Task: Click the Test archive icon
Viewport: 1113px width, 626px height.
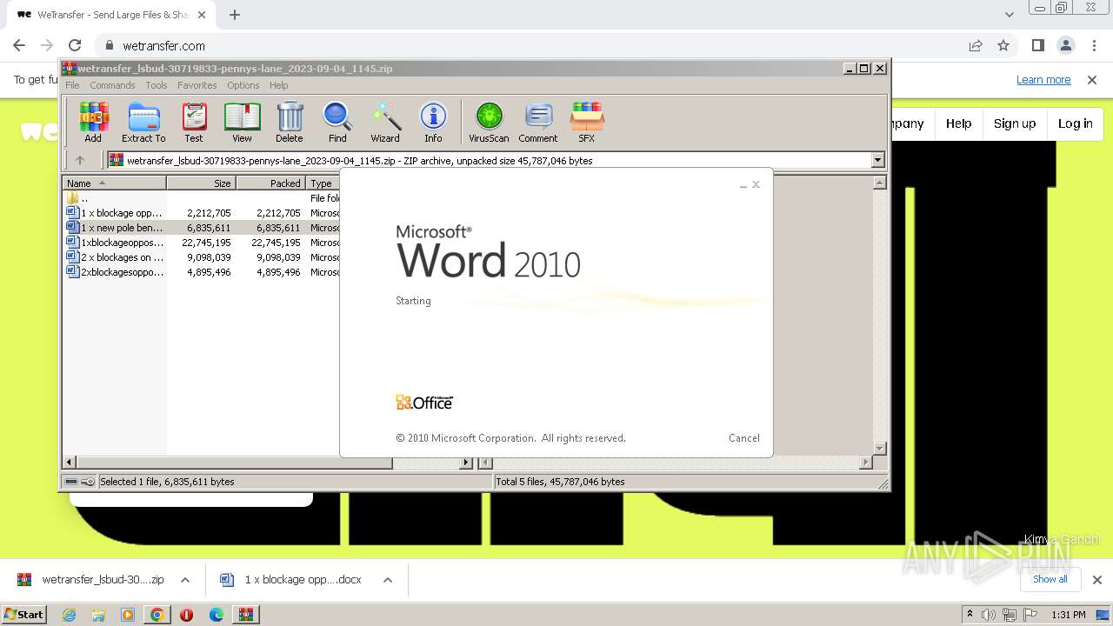Action: [194, 122]
